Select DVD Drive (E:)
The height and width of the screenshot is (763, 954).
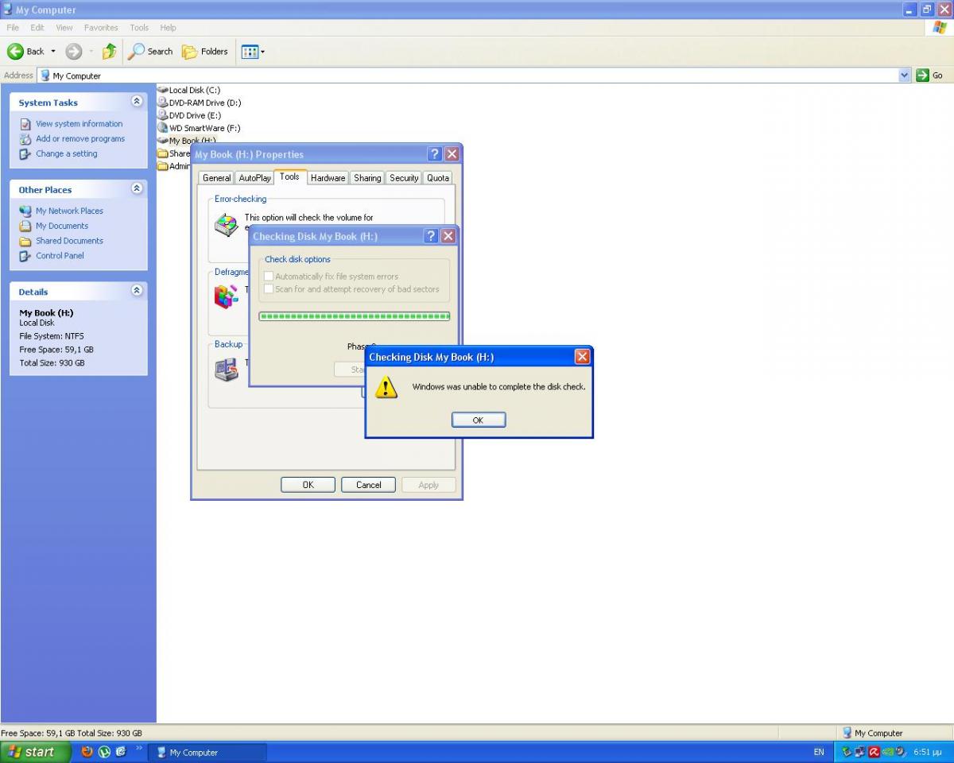(188, 115)
